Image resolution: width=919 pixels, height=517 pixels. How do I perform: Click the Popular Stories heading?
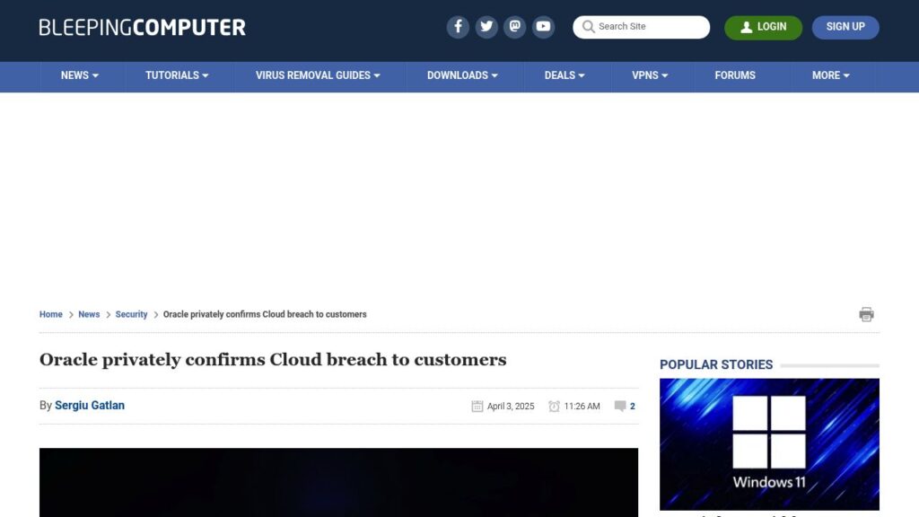(716, 364)
